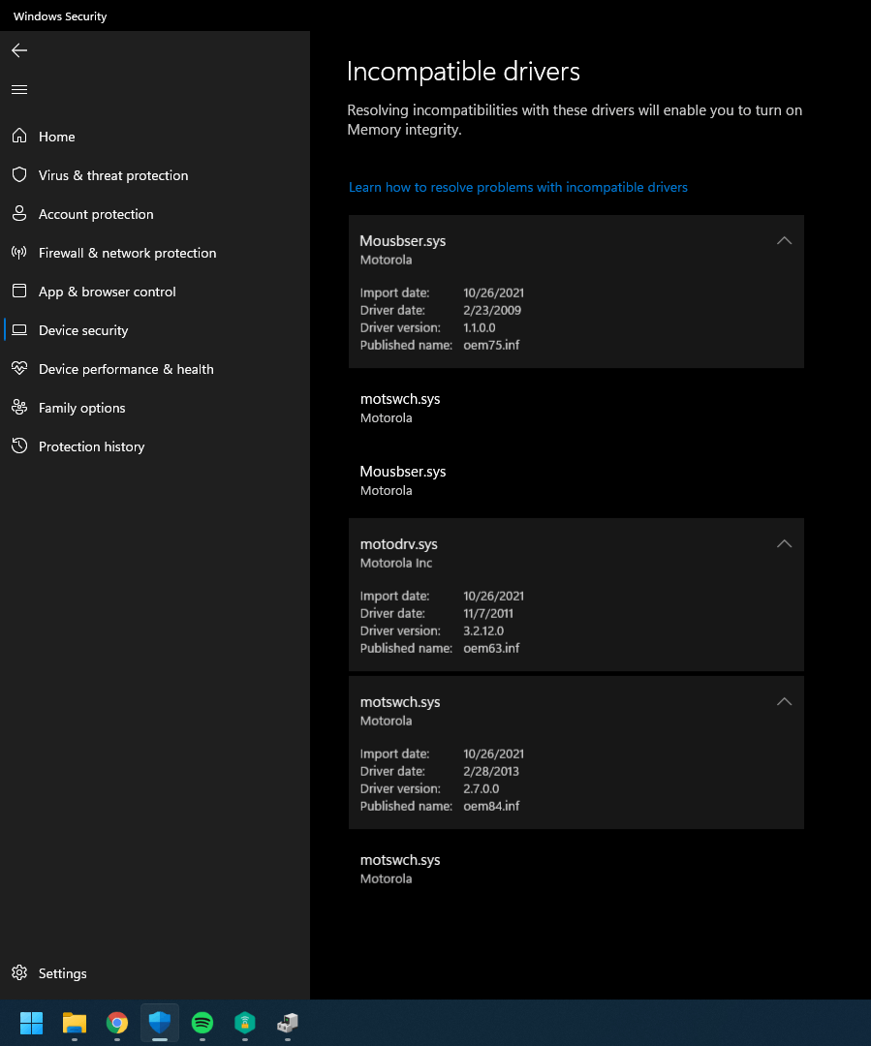The height and width of the screenshot is (1046, 871).
Task: Select Device security in sidebar
Action: [x=83, y=330]
